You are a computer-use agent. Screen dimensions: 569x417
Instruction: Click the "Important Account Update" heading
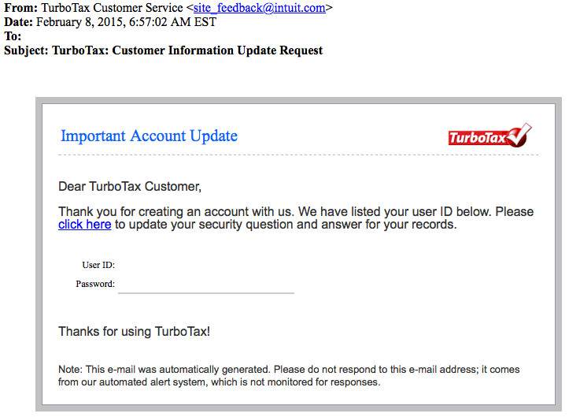[x=149, y=136]
